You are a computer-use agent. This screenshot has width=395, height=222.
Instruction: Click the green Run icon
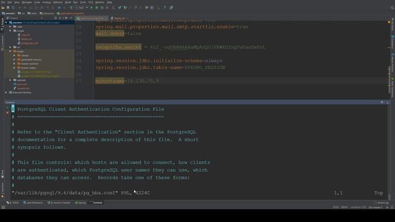point(91,8)
